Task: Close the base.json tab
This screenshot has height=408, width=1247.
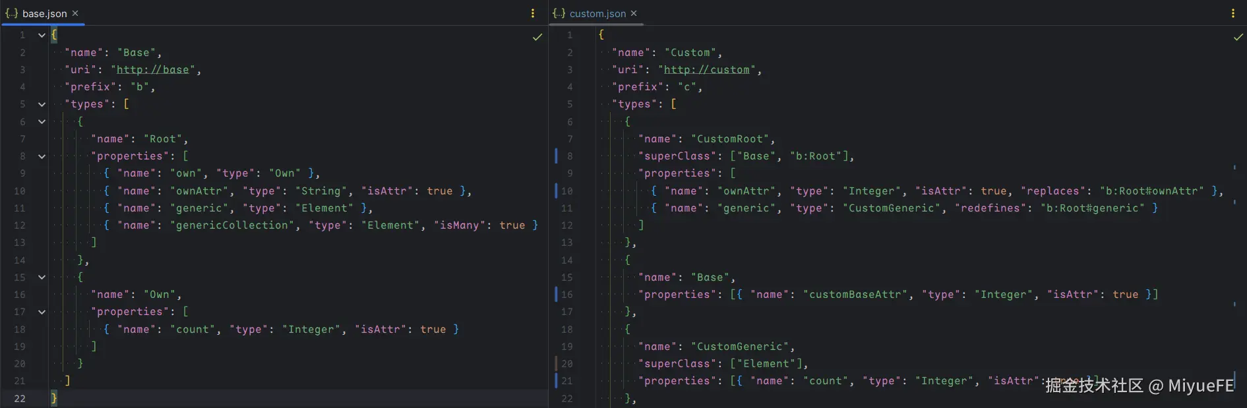Action: click(x=75, y=13)
